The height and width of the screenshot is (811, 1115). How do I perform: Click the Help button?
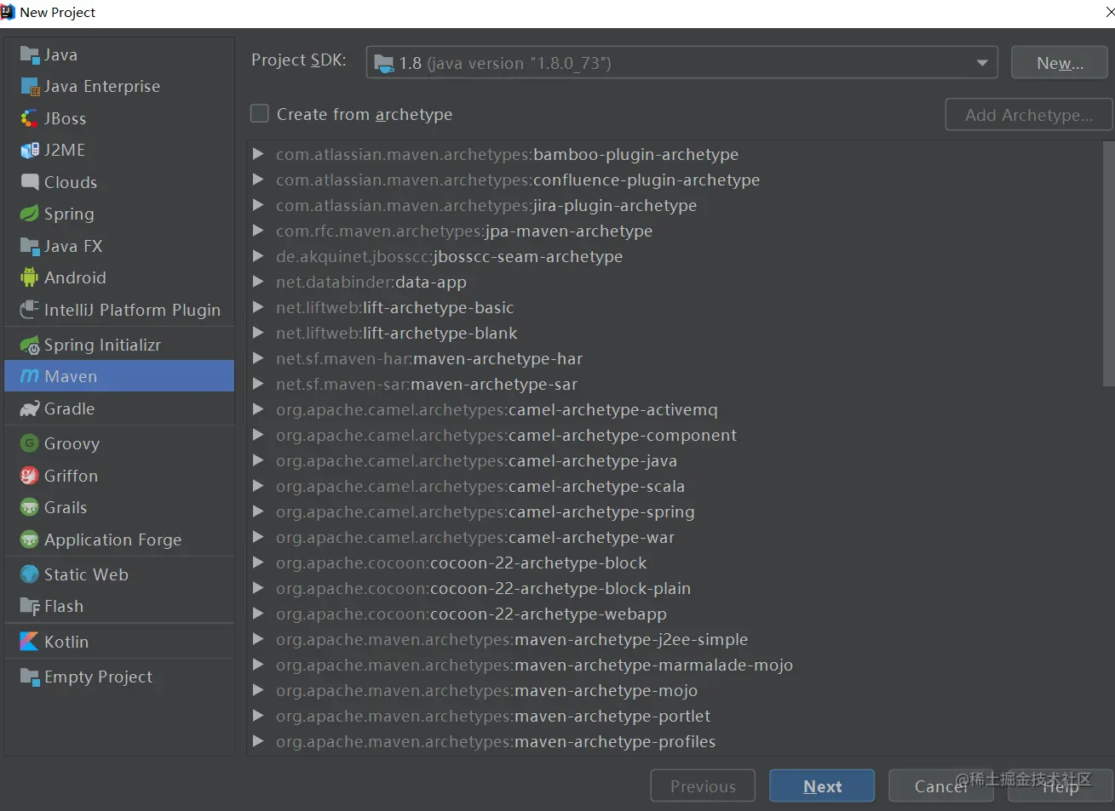tap(1060, 786)
